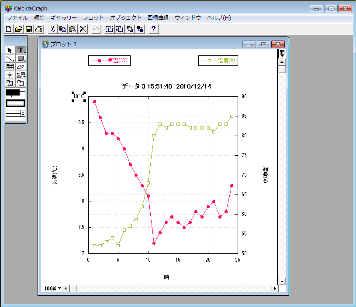The image size is (356, 307).
Task: Select the crosshair Identify tool
Action: tap(10, 75)
